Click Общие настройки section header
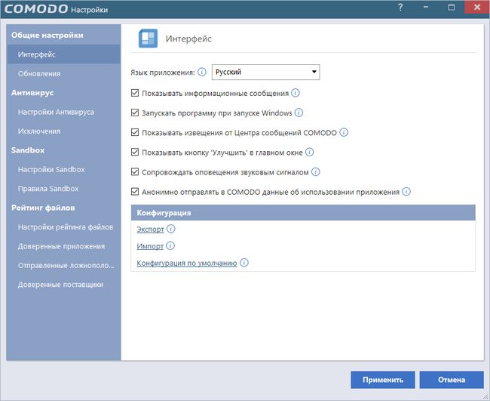Image resolution: width=490 pixels, height=401 pixels. (47, 35)
